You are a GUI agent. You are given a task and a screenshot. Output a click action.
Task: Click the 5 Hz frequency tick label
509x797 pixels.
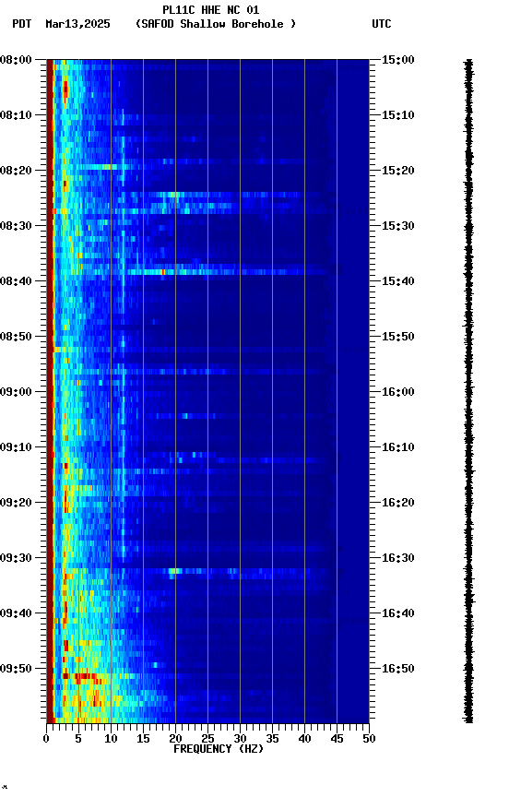[x=78, y=739]
